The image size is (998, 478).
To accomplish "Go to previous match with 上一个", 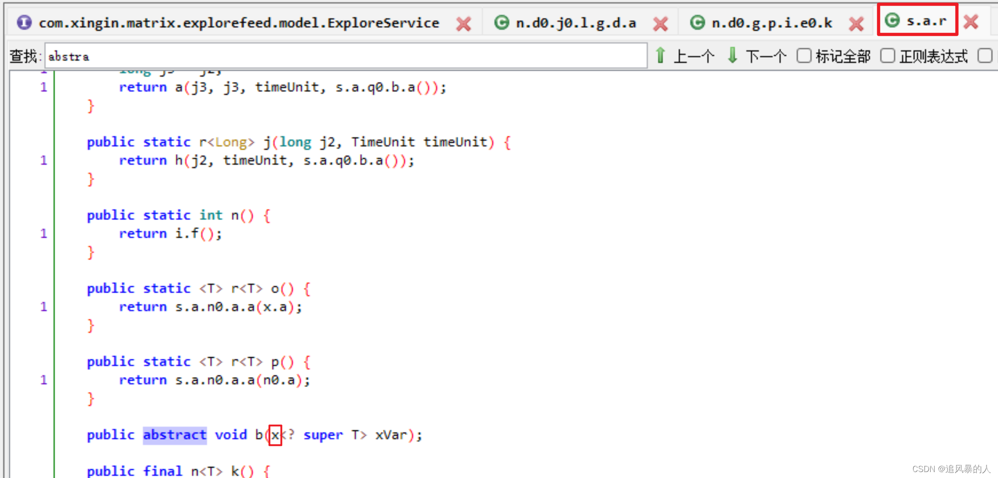I will click(x=694, y=56).
